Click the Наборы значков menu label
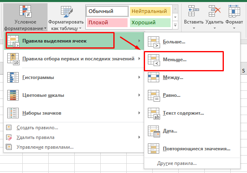The image size is (247, 173). click(42, 113)
